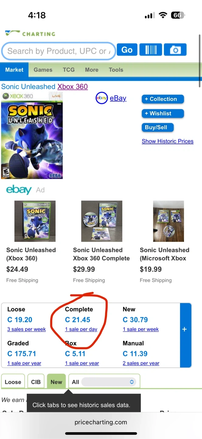Open the TCG menu tab
The image size is (202, 439).
click(x=69, y=70)
